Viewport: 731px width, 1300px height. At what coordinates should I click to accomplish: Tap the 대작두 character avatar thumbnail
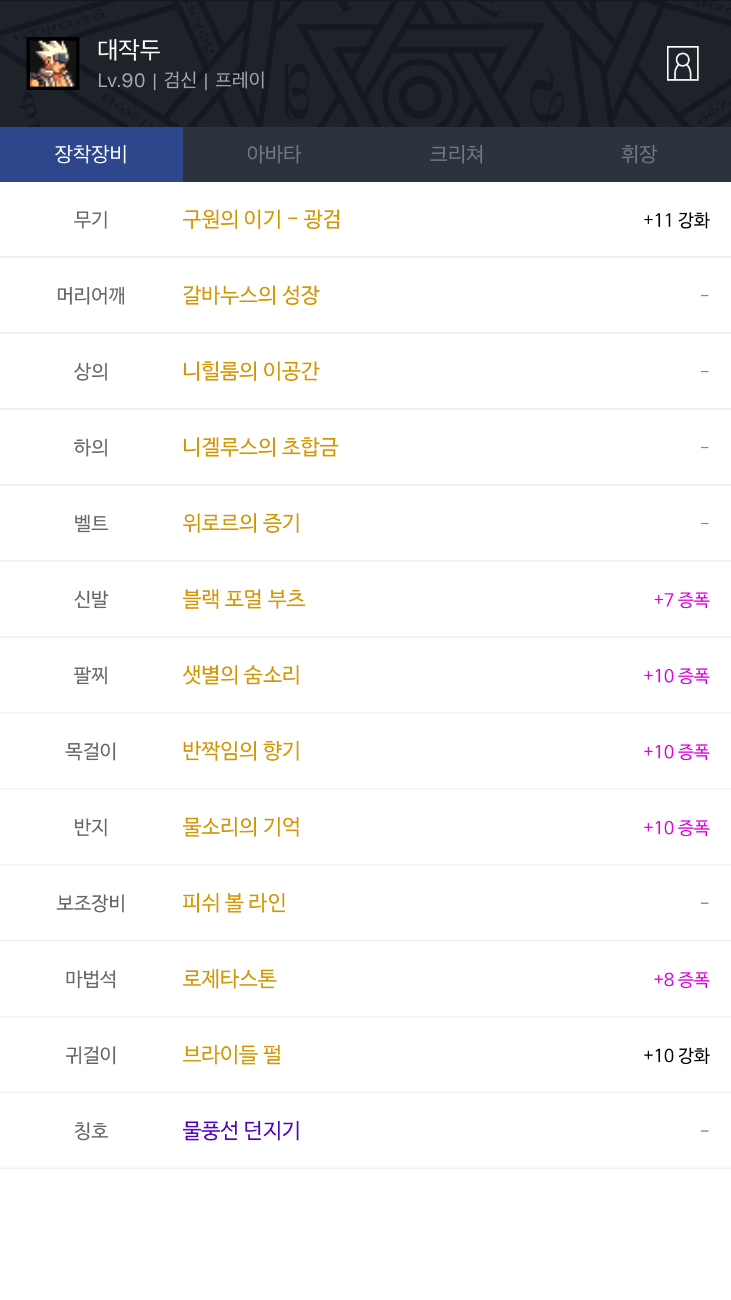53,64
